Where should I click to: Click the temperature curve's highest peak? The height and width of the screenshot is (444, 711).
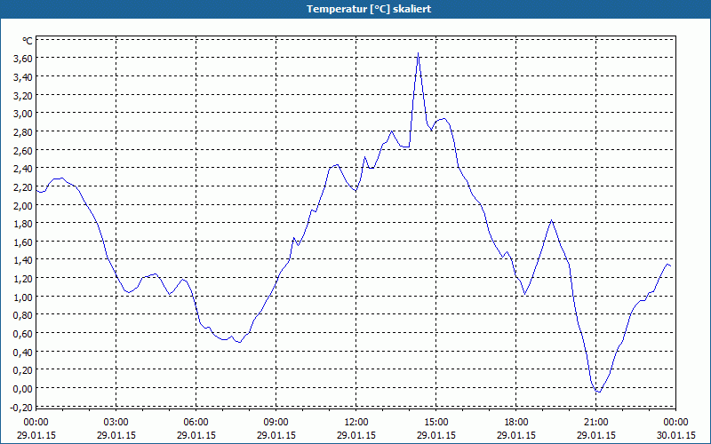pos(418,54)
